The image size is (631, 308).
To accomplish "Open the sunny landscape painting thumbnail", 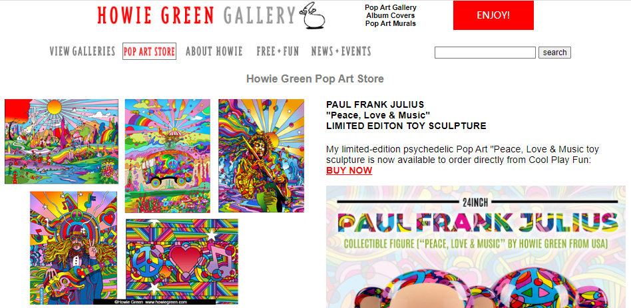I will [62, 142].
